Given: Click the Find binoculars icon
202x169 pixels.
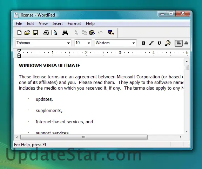Looking at the screenshot, I should [65, 33].
